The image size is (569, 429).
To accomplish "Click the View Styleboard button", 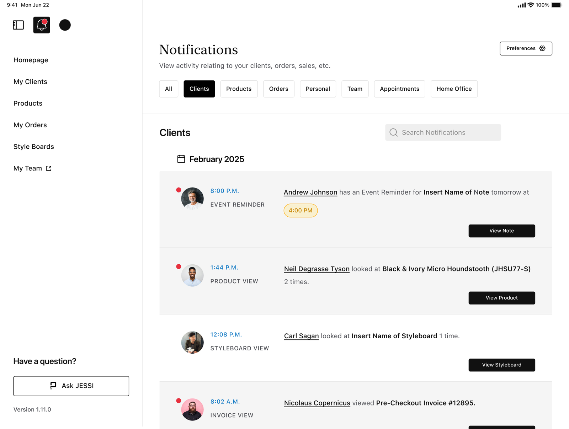I will coord(502,365).
